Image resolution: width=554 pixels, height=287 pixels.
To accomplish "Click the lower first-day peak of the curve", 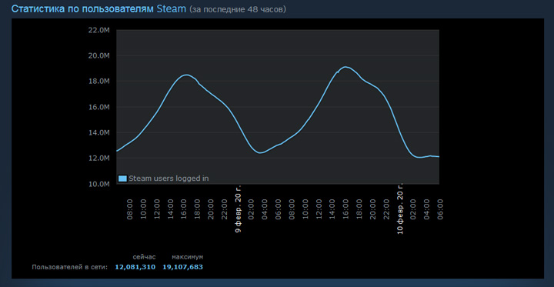I will pos(186,75).
